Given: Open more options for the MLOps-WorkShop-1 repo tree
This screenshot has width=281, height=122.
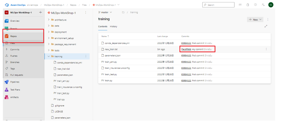Looking at the screenshot, I should pos(85,12).
